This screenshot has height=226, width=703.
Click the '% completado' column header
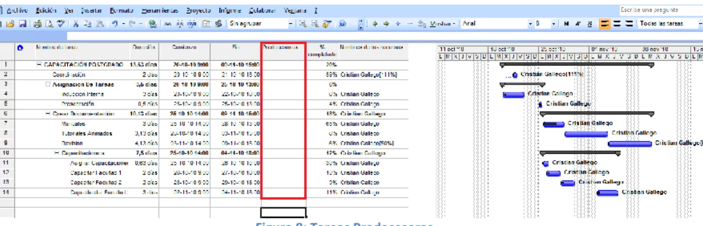pos(322,50)
